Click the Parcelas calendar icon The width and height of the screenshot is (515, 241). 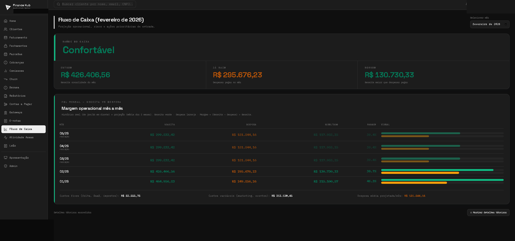5,54
